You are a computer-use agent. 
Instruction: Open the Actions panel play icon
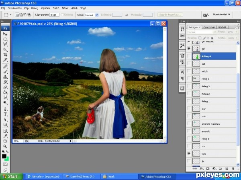(x=182, y=36)
